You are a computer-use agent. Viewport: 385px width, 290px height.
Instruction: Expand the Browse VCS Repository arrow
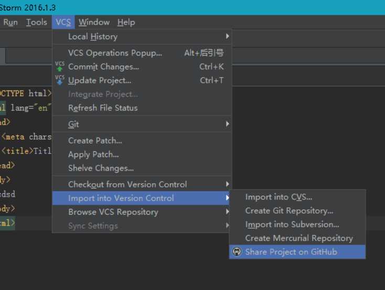227,211
